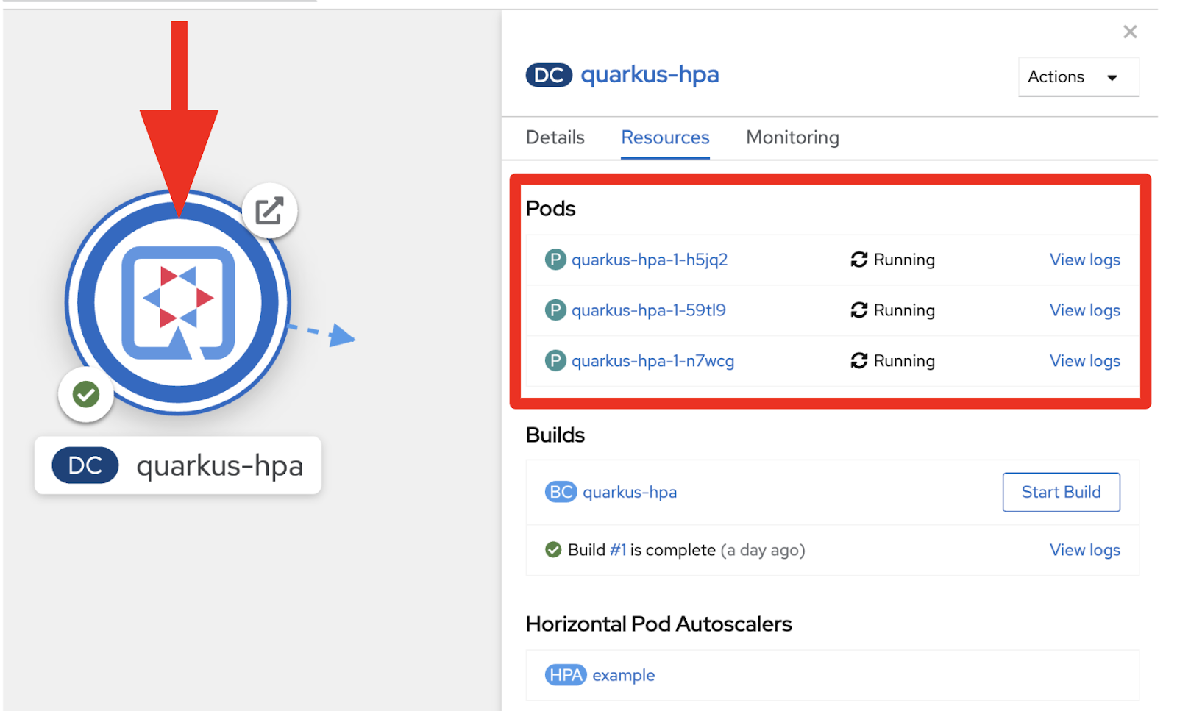Click the DC badge in the side panel header

point(548,75)
